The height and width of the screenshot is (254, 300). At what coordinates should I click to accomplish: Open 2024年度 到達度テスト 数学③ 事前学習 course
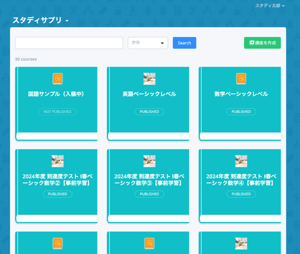pos(148,186)
